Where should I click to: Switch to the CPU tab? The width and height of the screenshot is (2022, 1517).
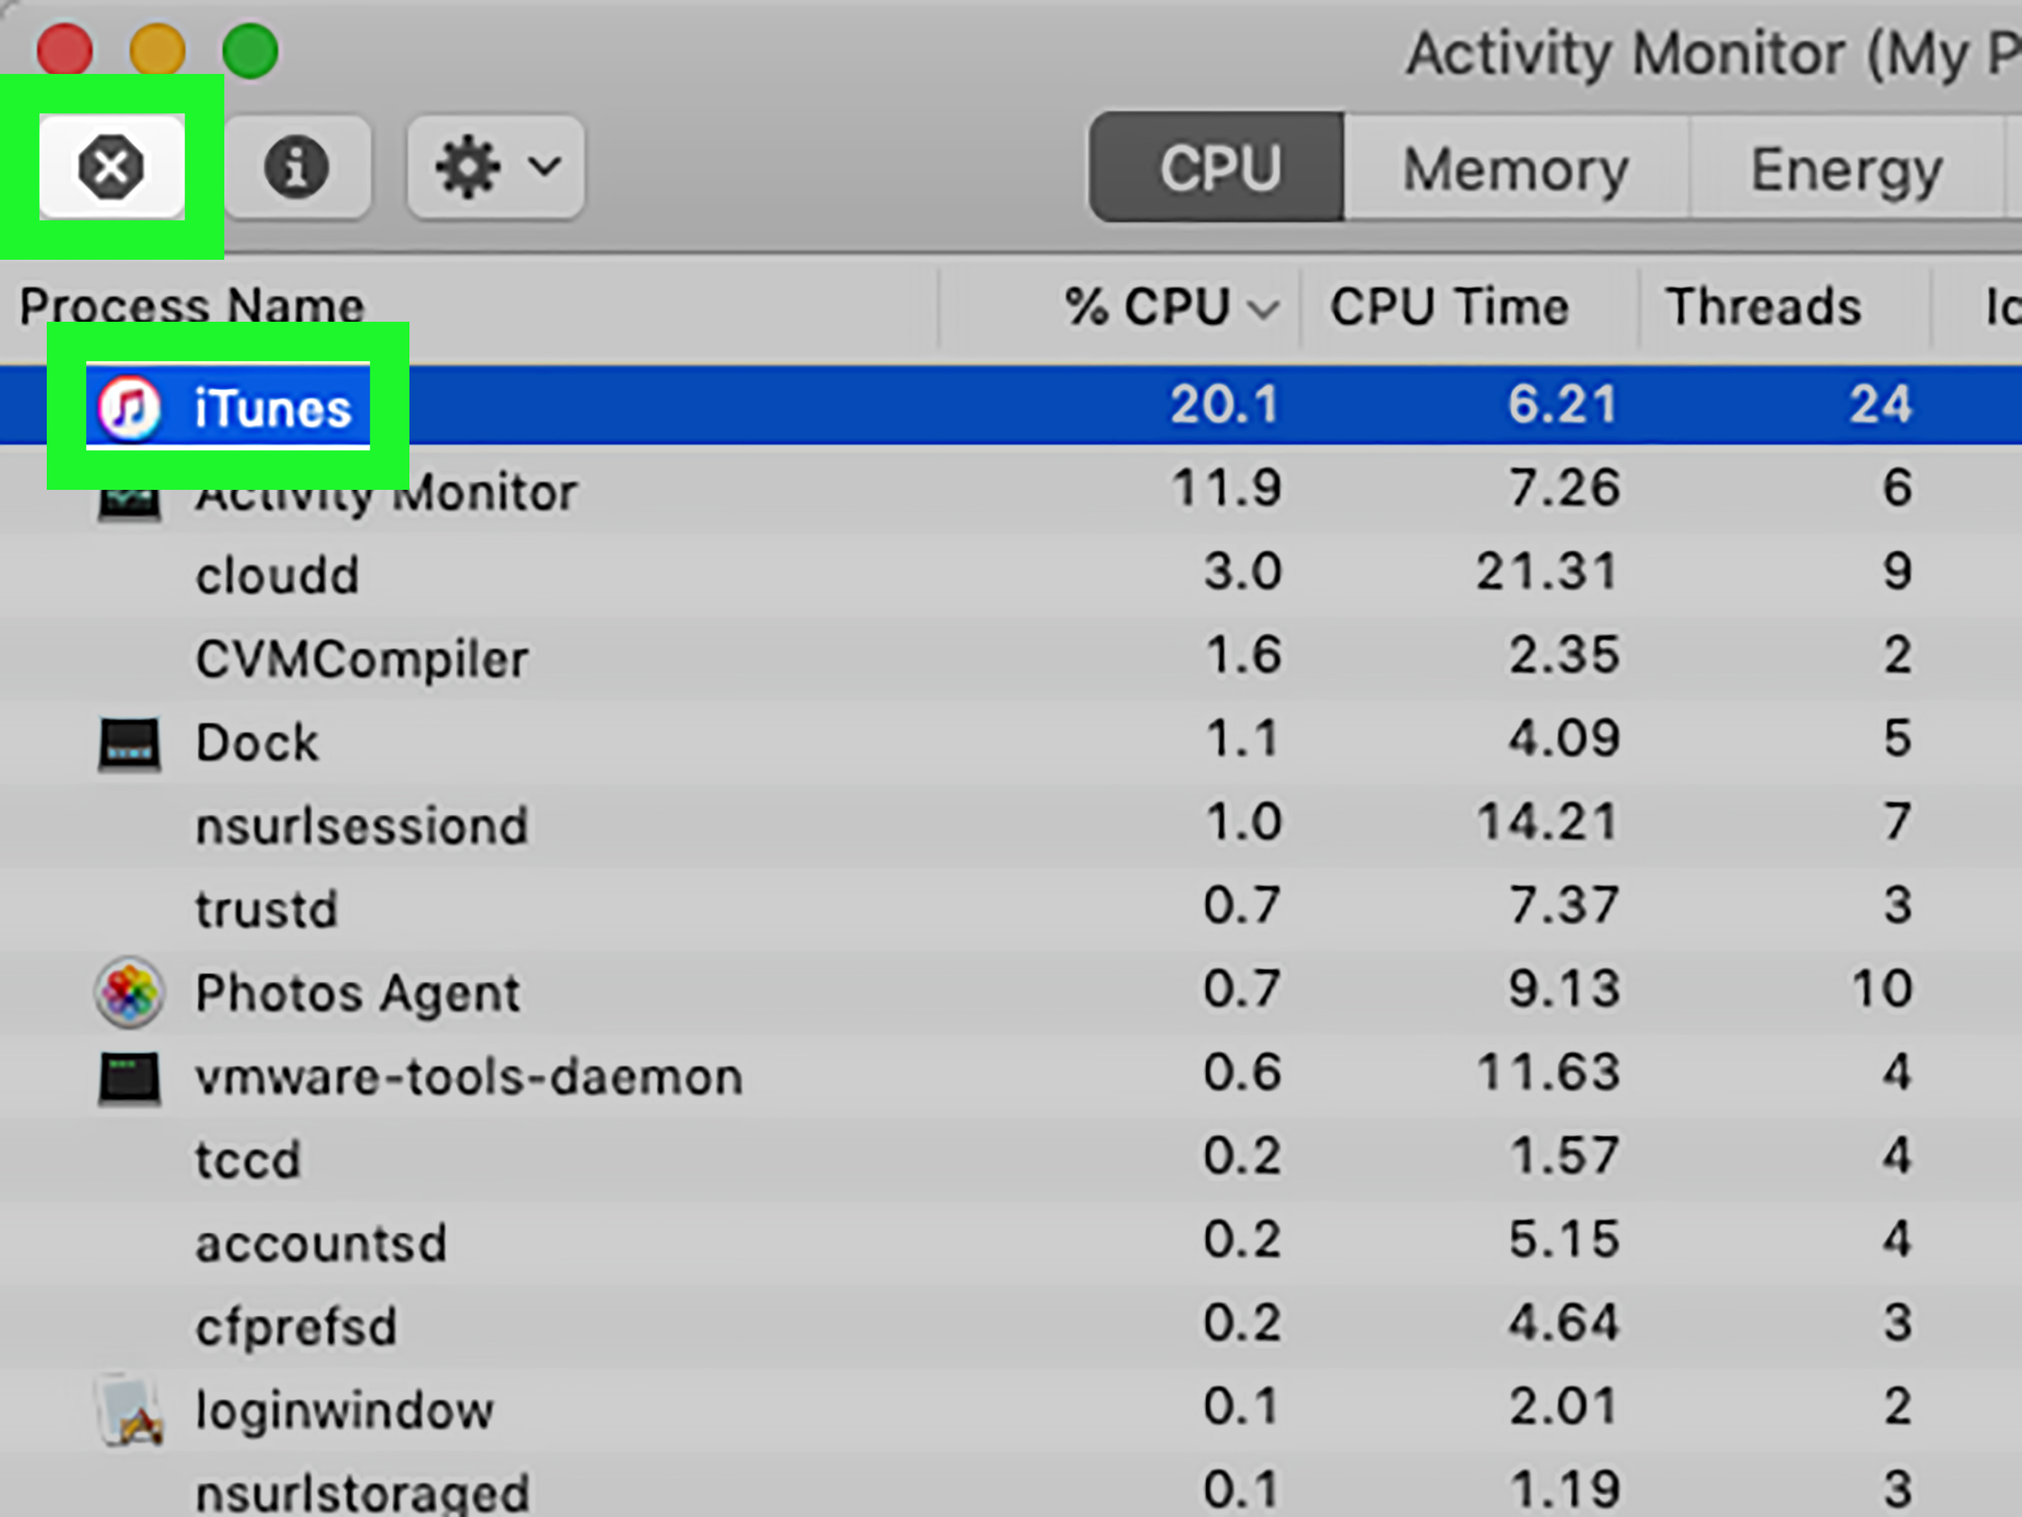[x=1216, y=168]
